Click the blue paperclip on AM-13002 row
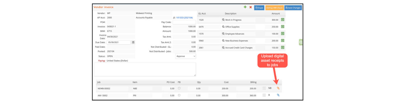Viewport: 395px width, 105px height. (x=278, y=95)
